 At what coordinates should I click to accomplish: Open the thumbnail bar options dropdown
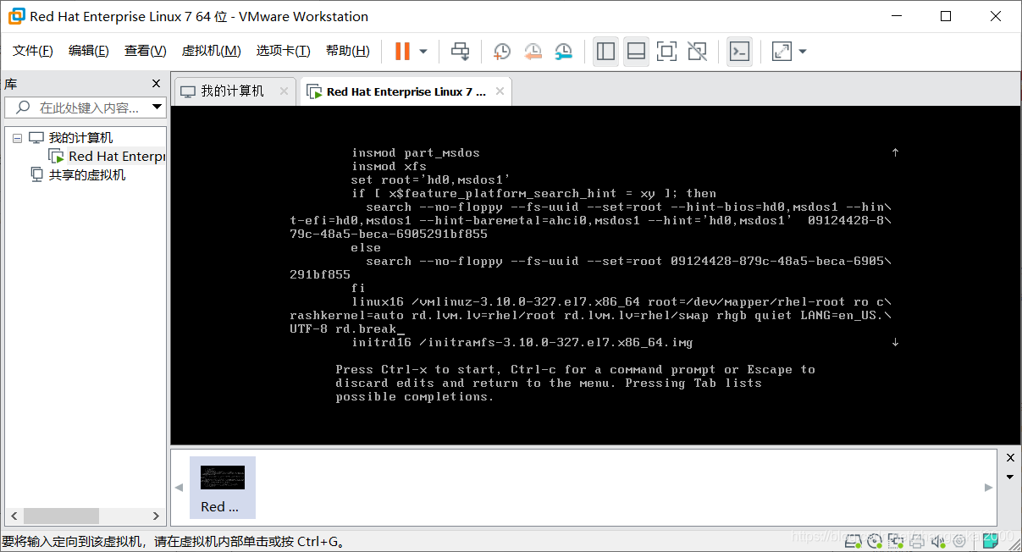(1009, 477)
